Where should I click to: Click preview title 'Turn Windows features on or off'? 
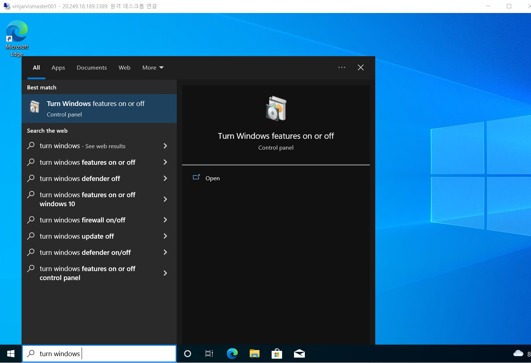click(x=276, y=136)
